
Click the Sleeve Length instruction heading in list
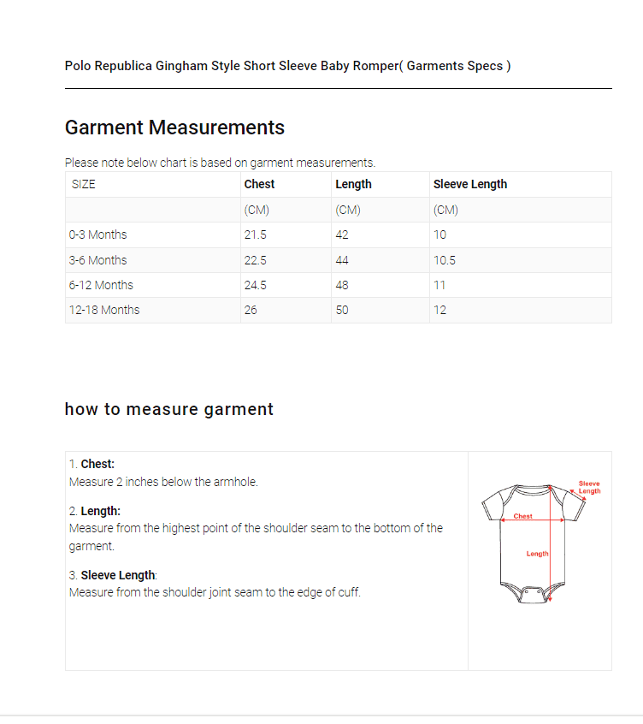[x=118, y=575]
